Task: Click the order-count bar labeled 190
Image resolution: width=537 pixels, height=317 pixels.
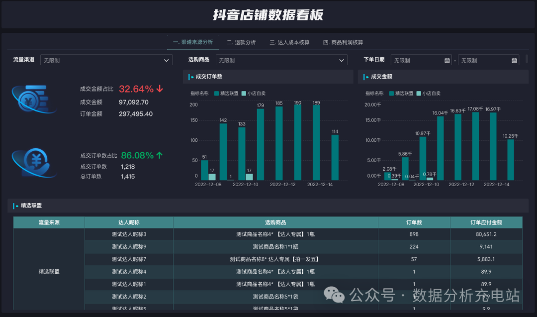Action: (298, 142)
